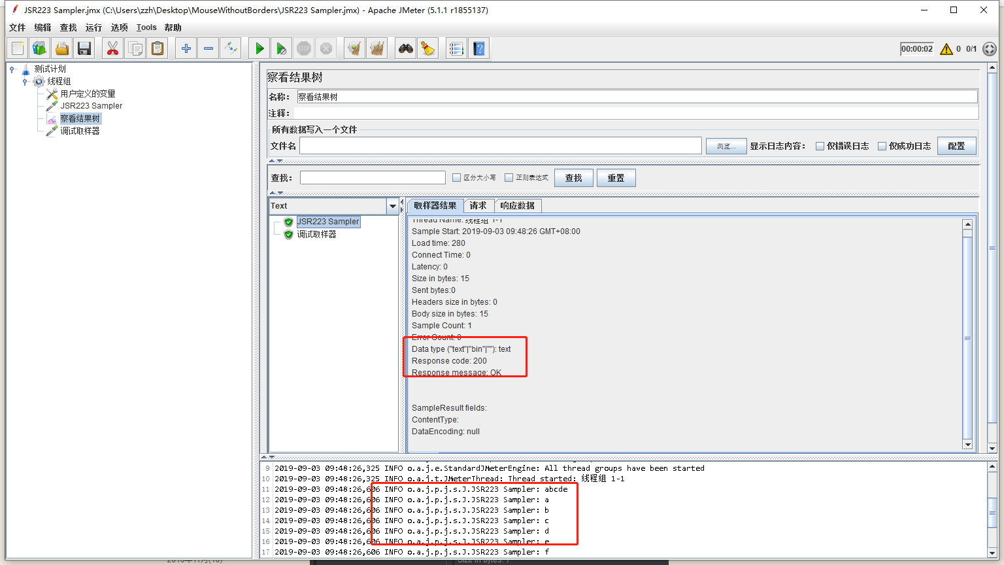Switch to 响应数据 tab
Image resolution: width=1004 pixels, height=565 pixels.
pyautogui.click(x=518, y=205)
